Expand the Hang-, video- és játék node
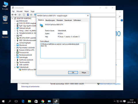This screenshot has width=138, height=104. [x=15, y=31]
